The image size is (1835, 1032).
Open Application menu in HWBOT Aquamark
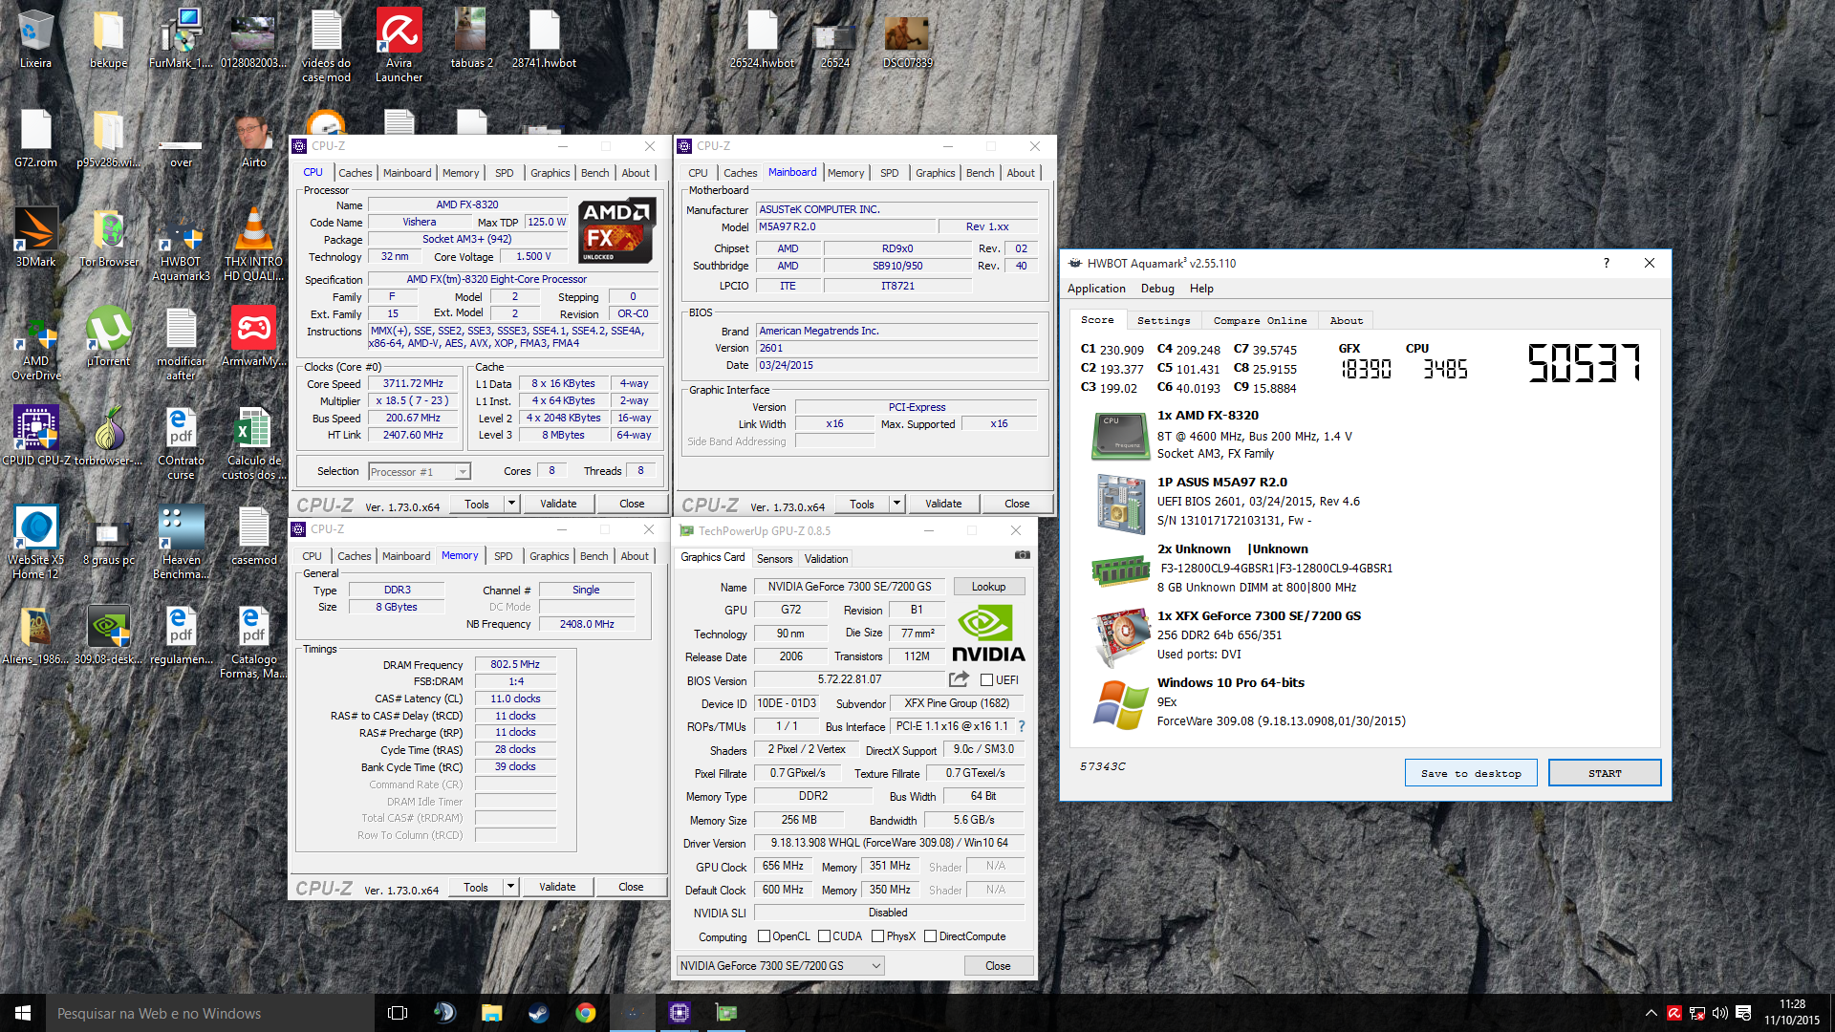pos(1096,289)
